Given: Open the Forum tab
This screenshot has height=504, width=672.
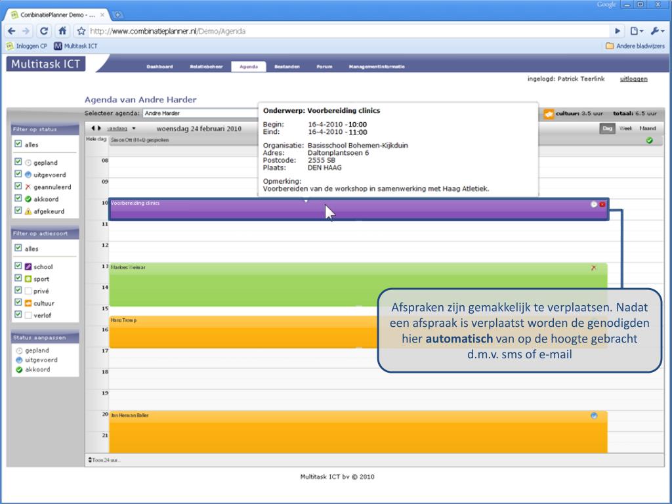Looking at the screenshot, I should [x=324, y=67].
